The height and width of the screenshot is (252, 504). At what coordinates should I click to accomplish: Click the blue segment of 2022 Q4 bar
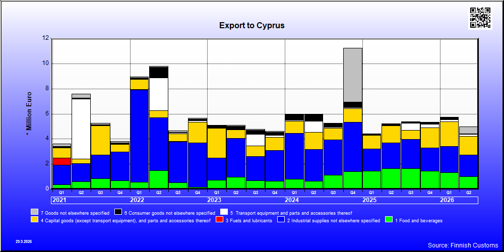pyautogui.click(x=198, y=165)
